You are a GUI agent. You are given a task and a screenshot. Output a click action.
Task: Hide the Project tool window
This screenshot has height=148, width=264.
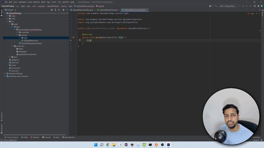pos(67,10)
